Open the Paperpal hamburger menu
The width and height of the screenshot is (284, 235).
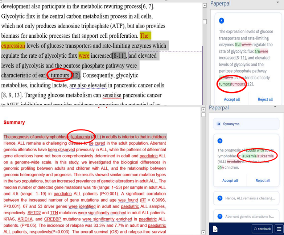(279, 229)
